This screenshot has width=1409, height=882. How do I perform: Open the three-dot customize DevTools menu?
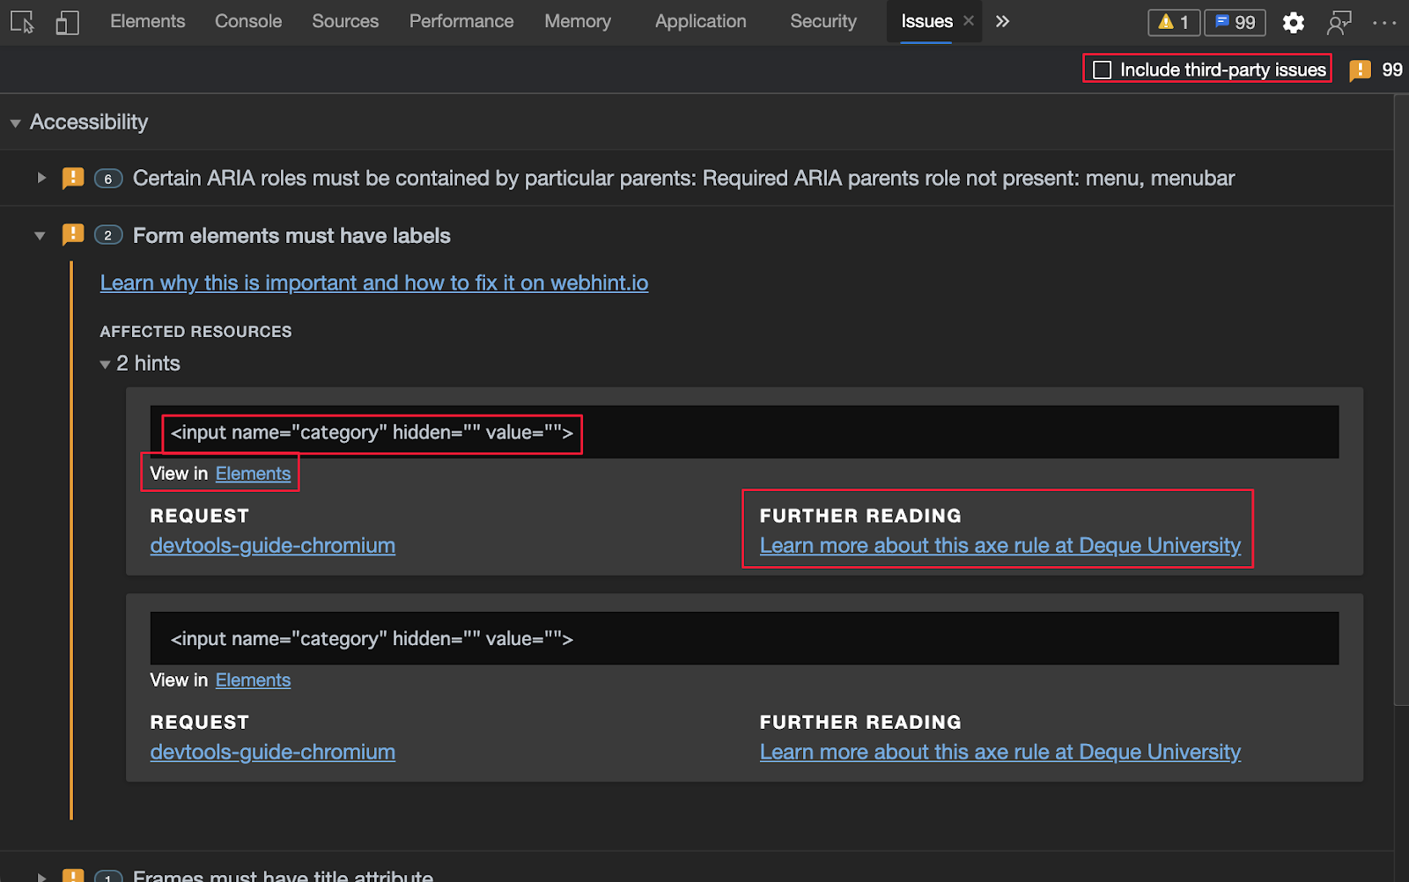coord(1384,22)
